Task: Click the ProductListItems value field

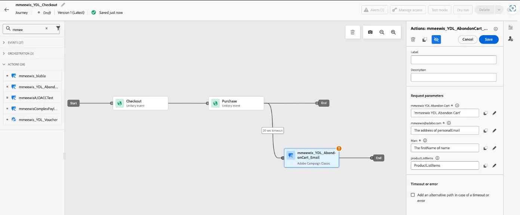Action: click(x=445, y=166)
